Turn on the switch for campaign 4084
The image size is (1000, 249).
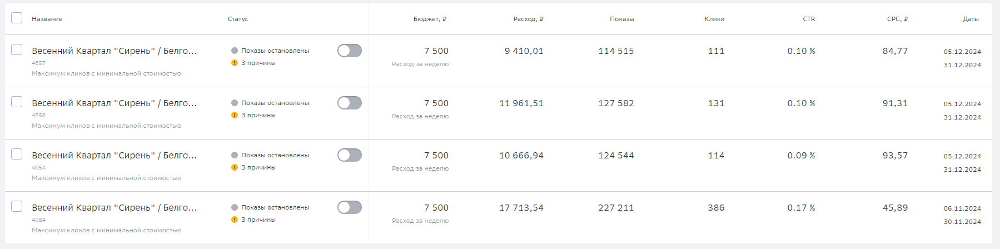349,207
